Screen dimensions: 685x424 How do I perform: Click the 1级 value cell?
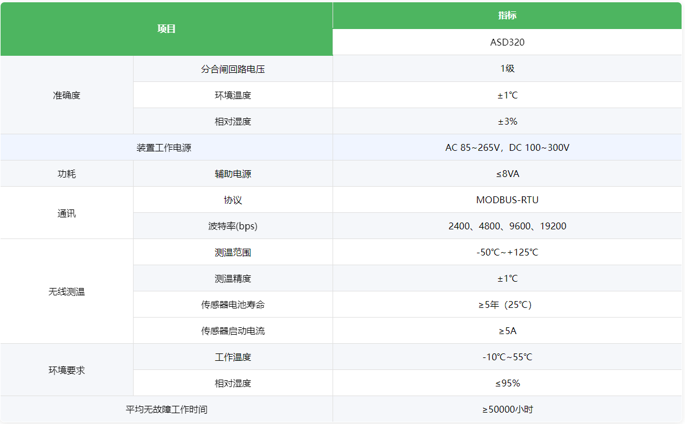[507, 68]
